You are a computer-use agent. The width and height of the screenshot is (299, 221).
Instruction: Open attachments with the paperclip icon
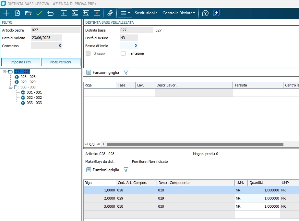(110, 13)
